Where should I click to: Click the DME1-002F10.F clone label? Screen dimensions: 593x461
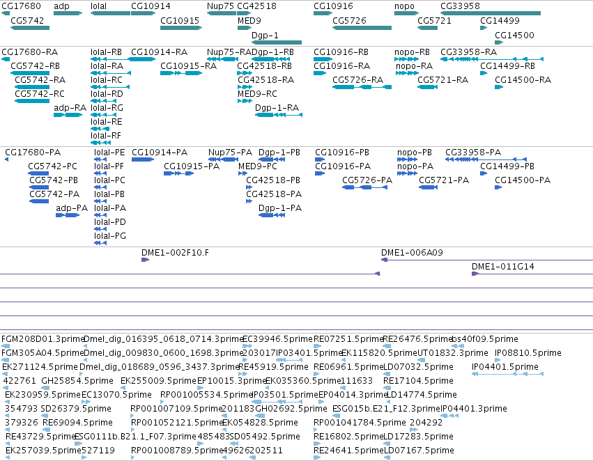pos(175,252)
